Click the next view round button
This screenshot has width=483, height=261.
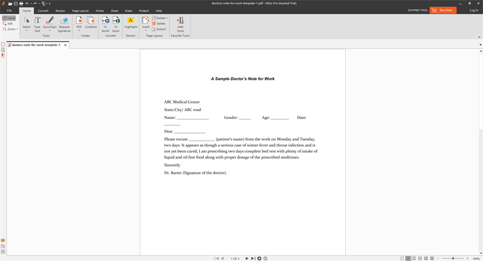click(265, 259)
